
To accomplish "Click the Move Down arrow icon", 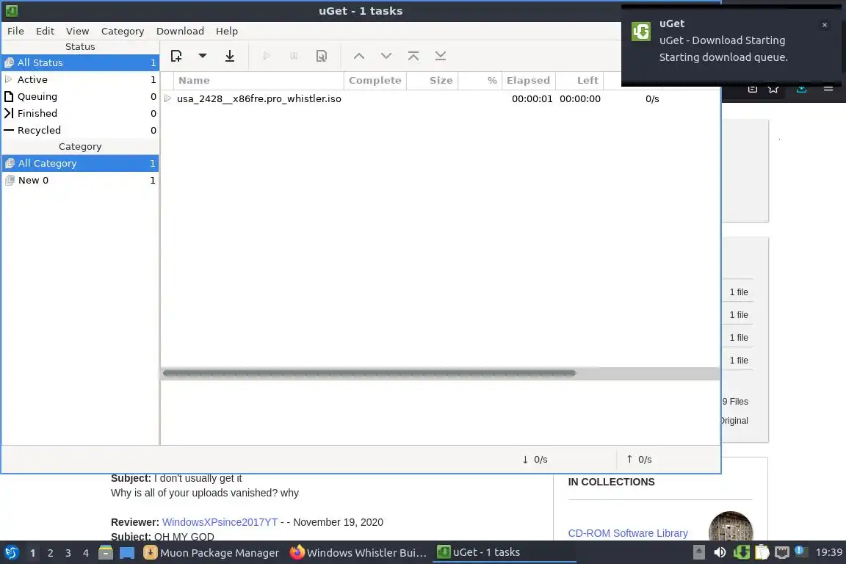I will 386,56.
